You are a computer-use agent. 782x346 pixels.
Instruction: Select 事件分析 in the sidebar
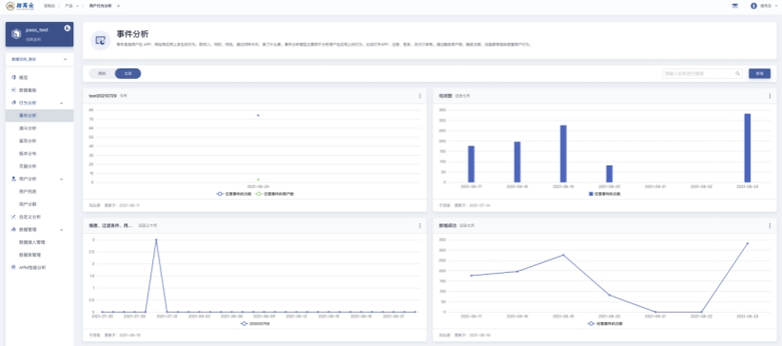[x=39, y=116]
